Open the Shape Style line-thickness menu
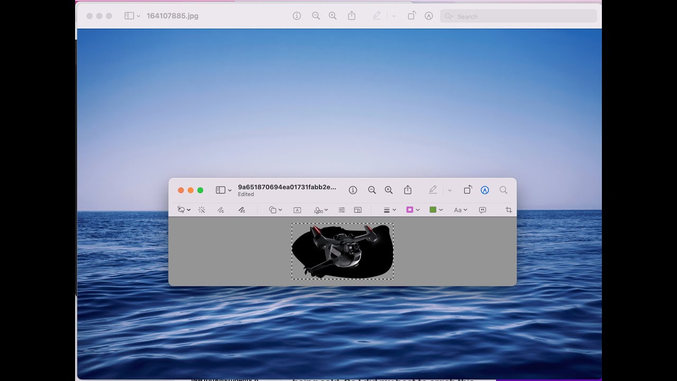Screen dimensions: 677x381 (389, 210)
